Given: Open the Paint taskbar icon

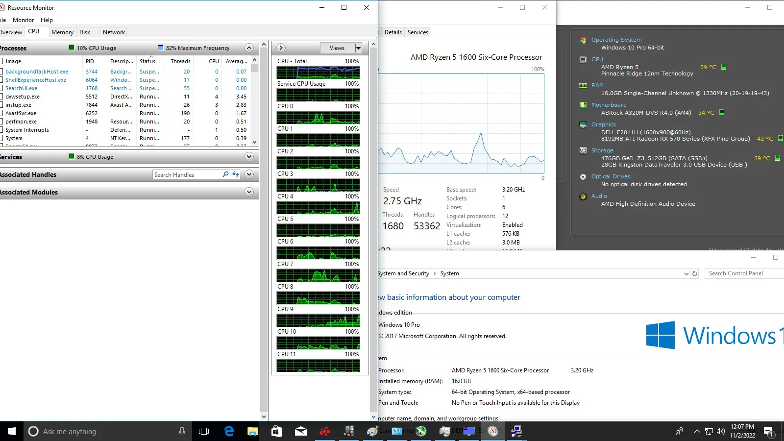Looking at the screenshot, I should click(x=372, y=431).
